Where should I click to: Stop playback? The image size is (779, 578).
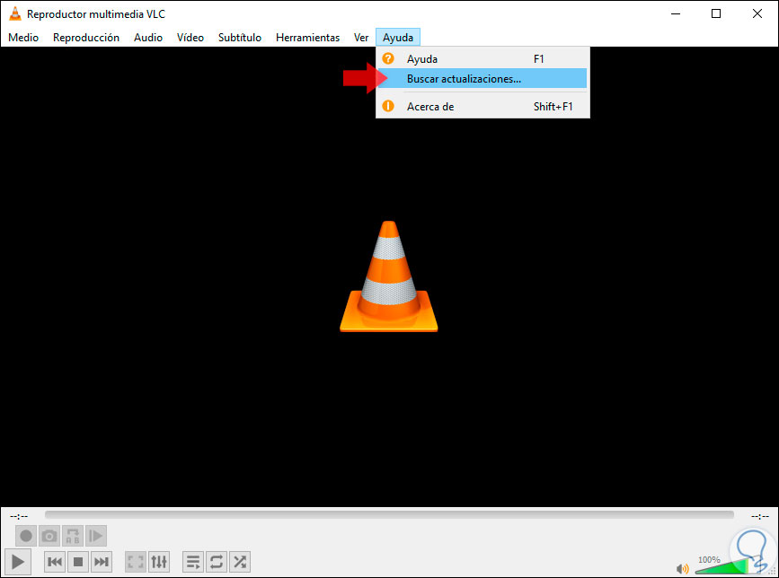click(x=78, y=562)
